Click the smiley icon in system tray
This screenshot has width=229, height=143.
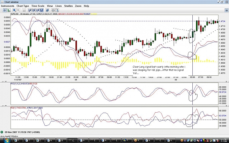point(182,140)
